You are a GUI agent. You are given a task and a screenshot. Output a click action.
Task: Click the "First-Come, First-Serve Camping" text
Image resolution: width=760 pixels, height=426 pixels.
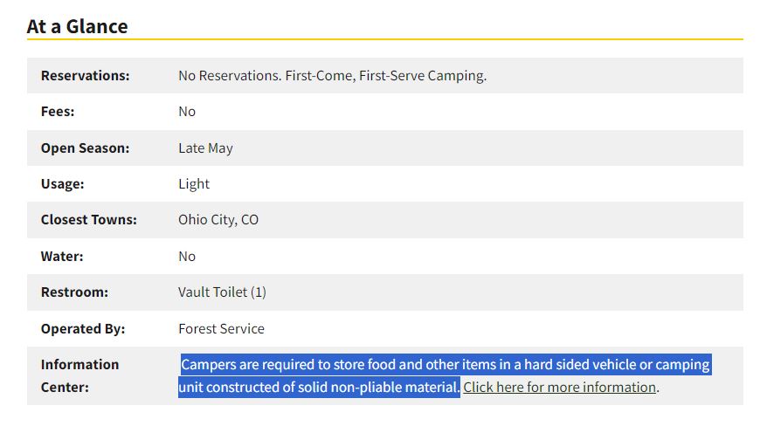(x=386, y=76)
